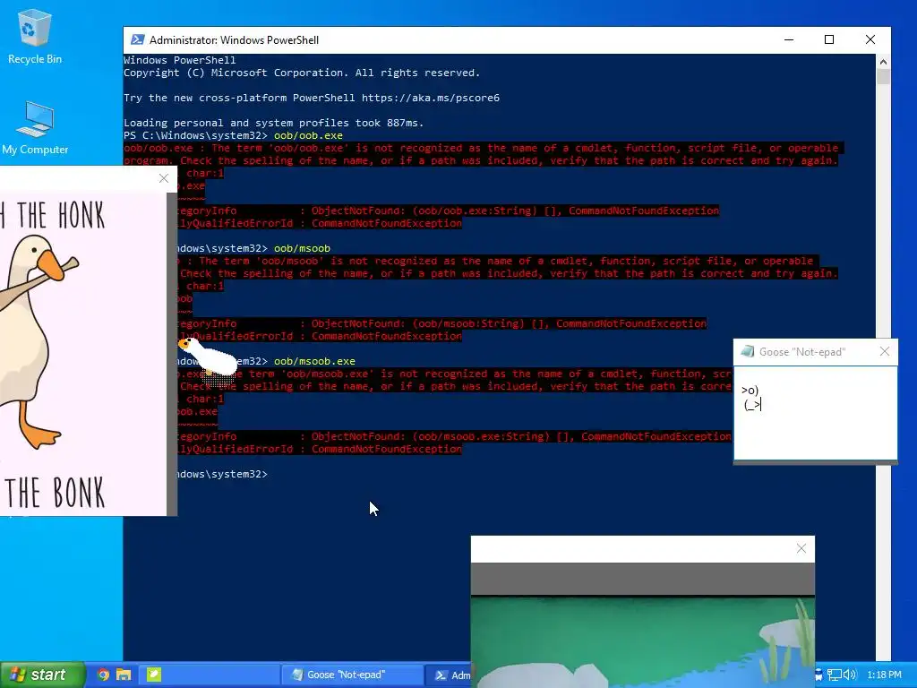This screenshot has width=917, height=688.
Task: Click the network icon in the system tray
Action: (834, 675)
